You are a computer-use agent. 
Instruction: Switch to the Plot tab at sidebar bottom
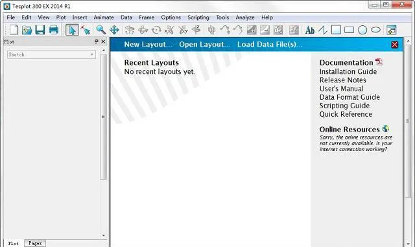tap(13, 243)
